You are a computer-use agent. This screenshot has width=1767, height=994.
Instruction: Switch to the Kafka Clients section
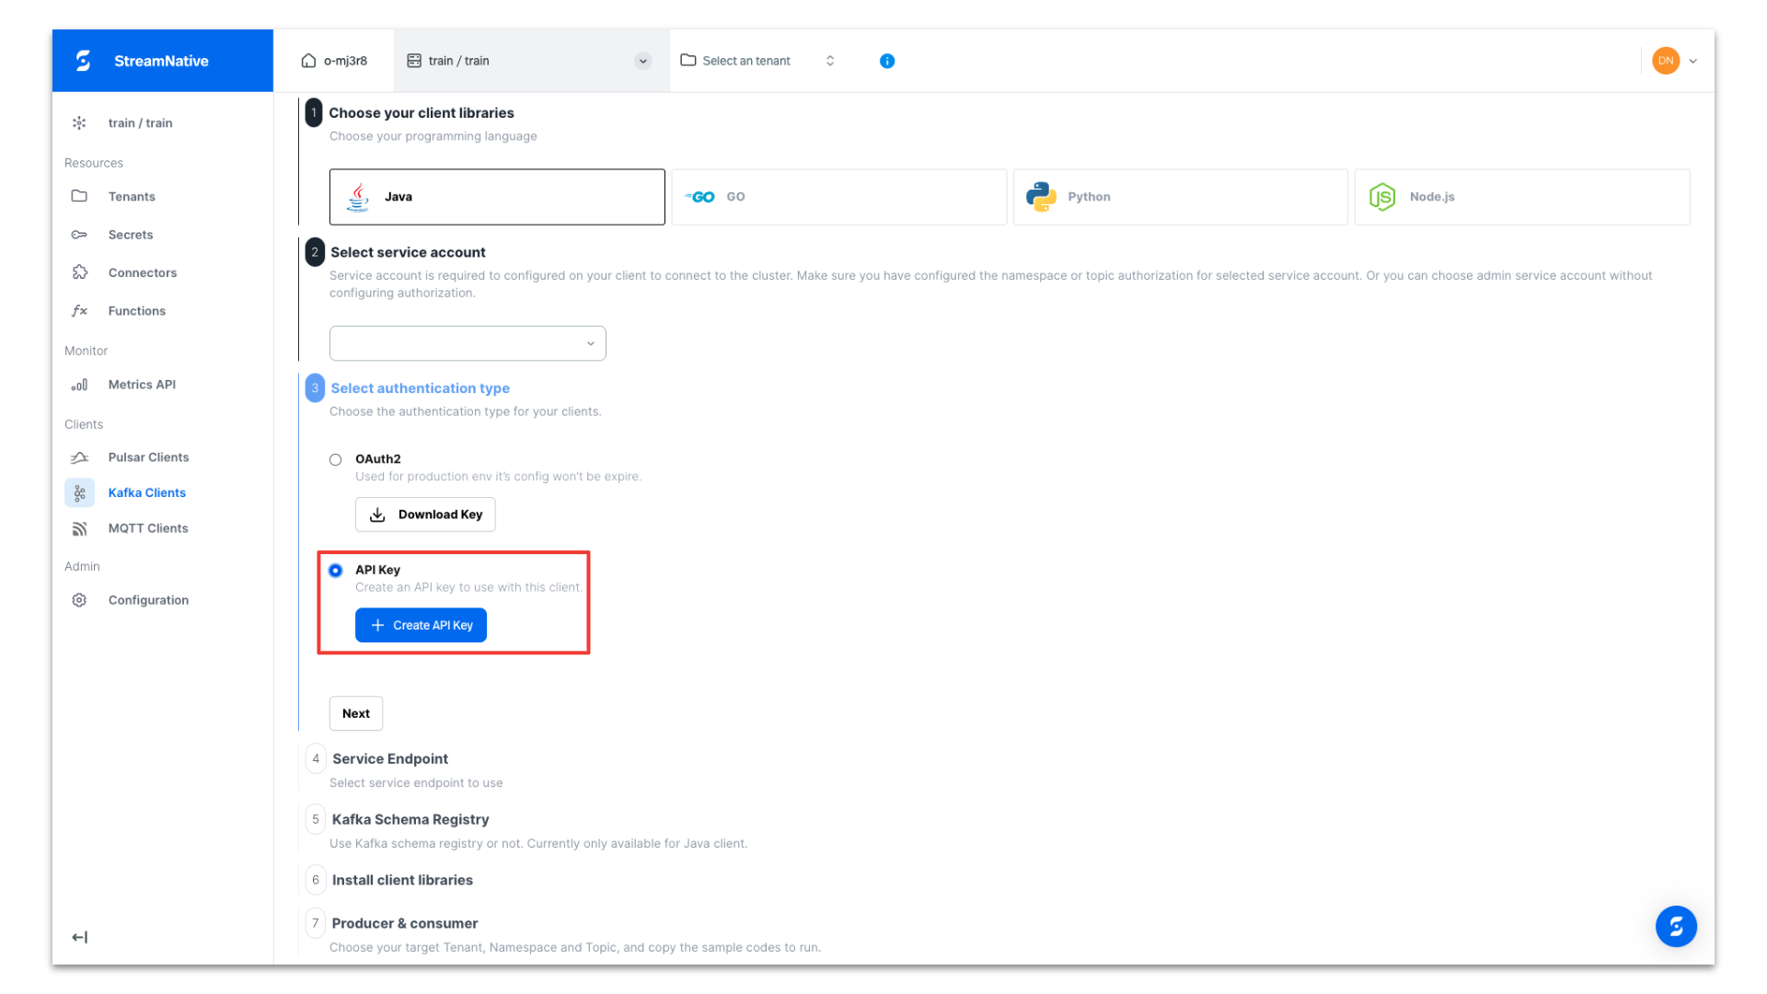point(146,492)
